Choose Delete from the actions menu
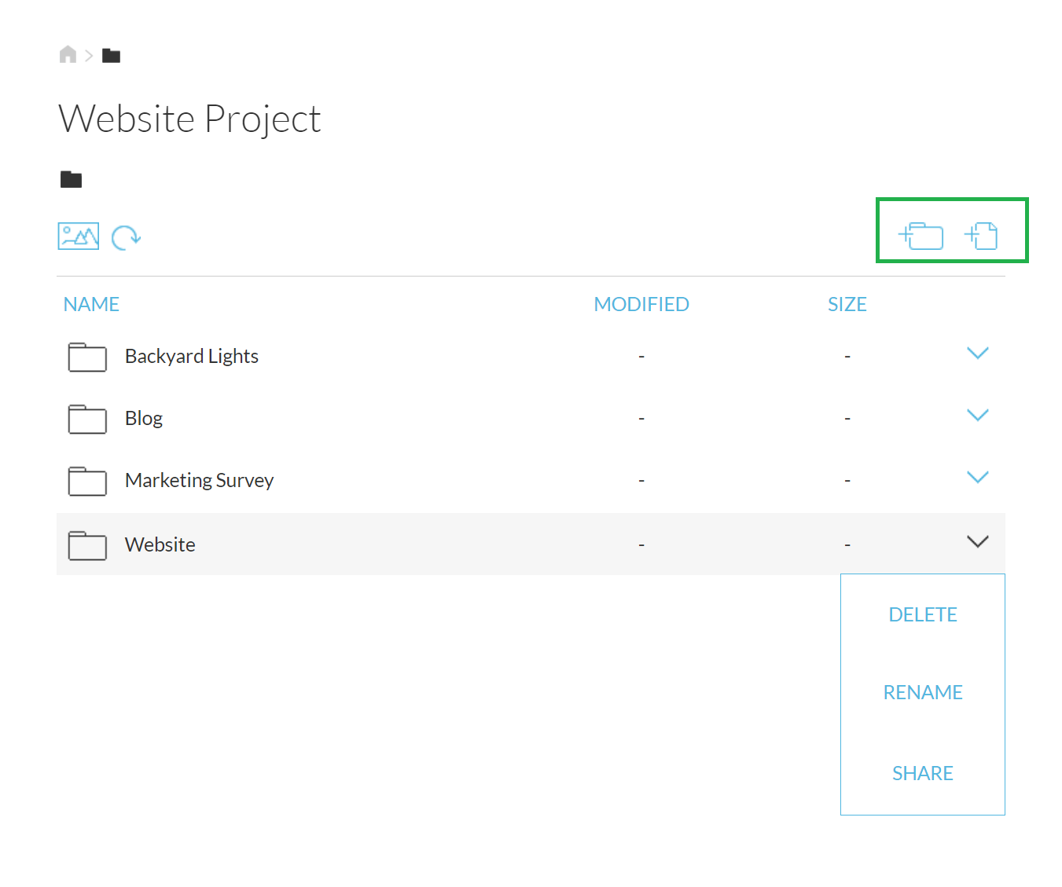Viewport: 1062px width, 887px height. 922,614
